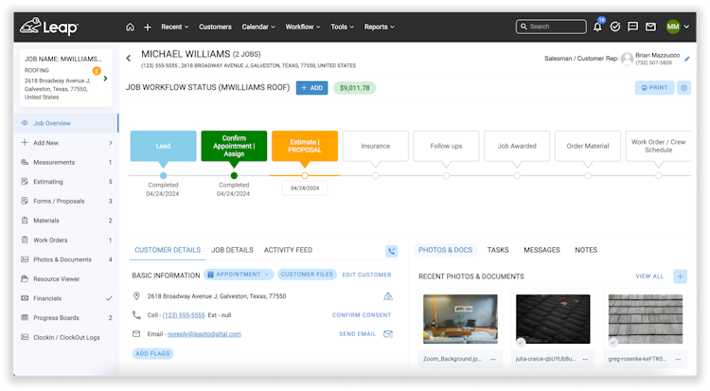Image resolution: width=710 pixels, height=391 pixels.
Task: Open the email envelope icon in header
Action: coord(650,27)
